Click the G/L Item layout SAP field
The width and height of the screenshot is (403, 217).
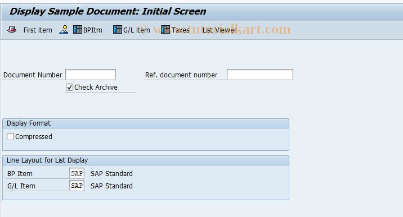pos(77,186)
